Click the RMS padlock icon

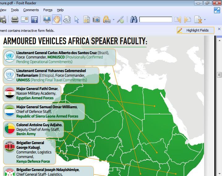pos(107,19)
